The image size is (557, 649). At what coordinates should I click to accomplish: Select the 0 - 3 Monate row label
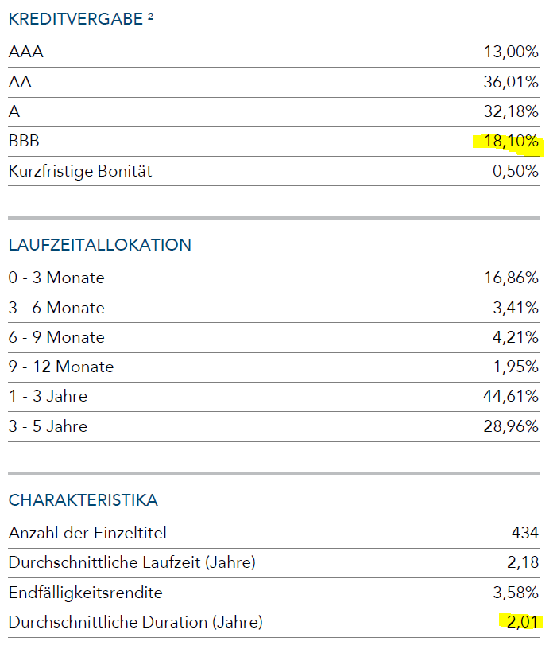coord(56,278)
